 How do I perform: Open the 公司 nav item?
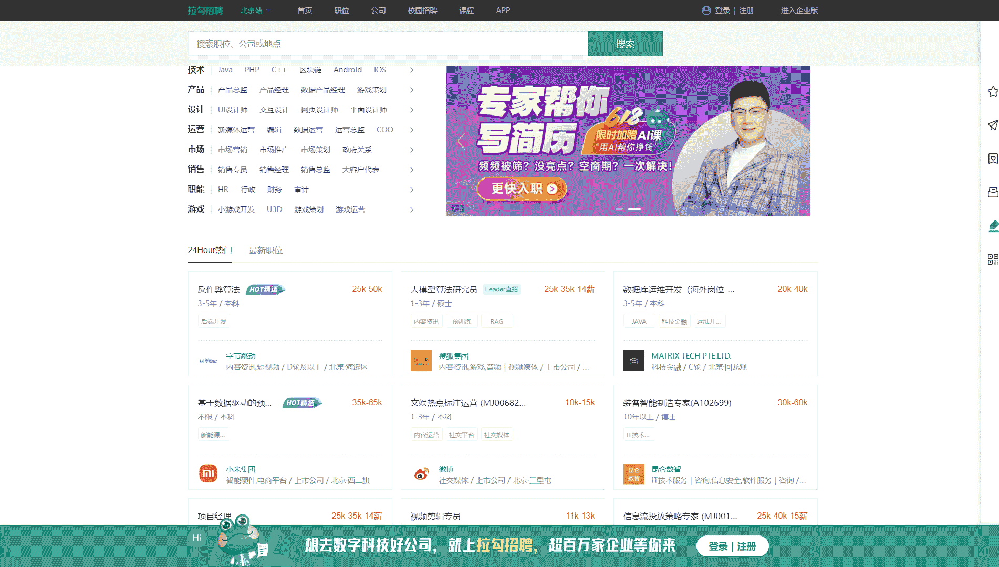pyautogui.click(x=378, y=10)
